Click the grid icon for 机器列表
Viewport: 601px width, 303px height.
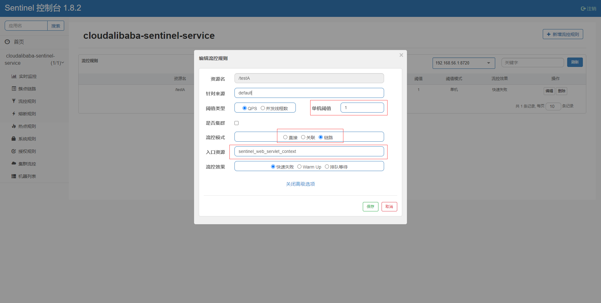(x=14, y=176)
